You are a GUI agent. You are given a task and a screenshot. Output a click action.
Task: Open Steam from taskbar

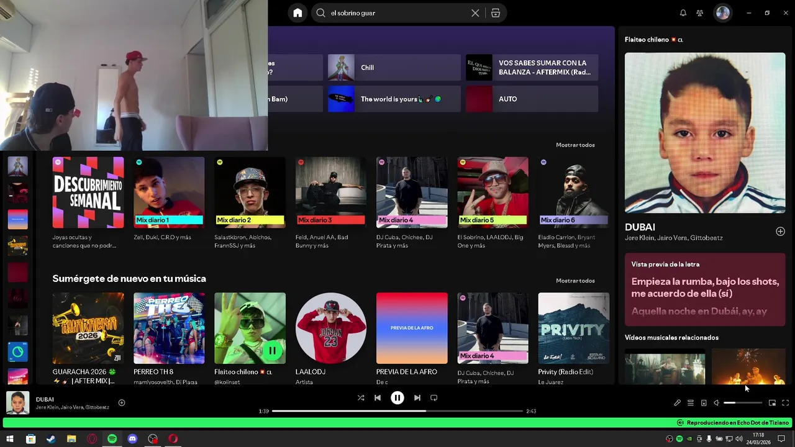pyautogui.click(x=51, y=439)
